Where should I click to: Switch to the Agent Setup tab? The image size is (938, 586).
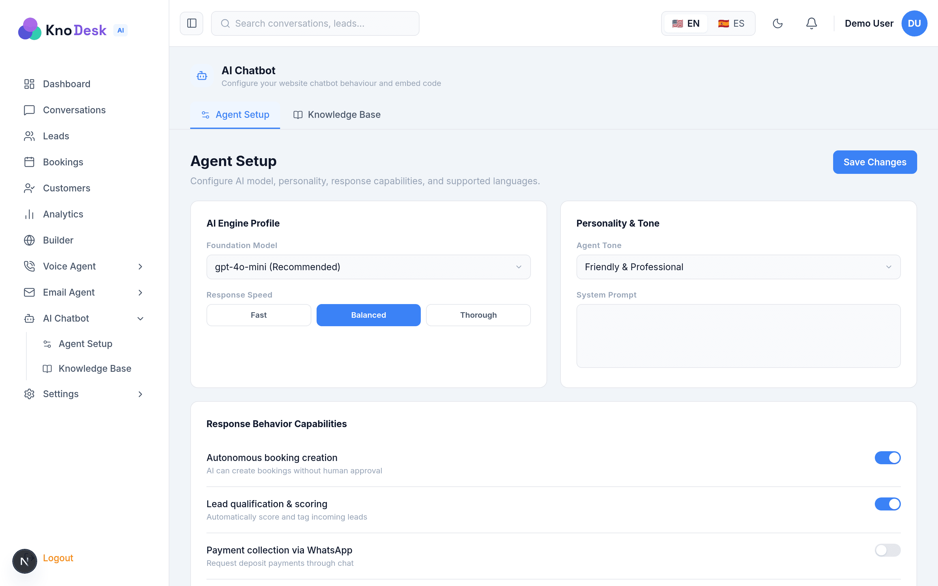(235, 115)
